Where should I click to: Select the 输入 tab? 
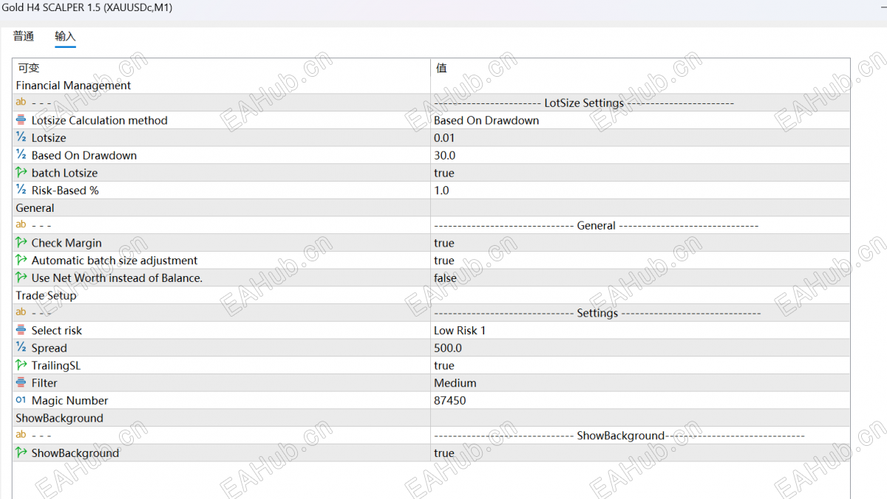(65, 36)
